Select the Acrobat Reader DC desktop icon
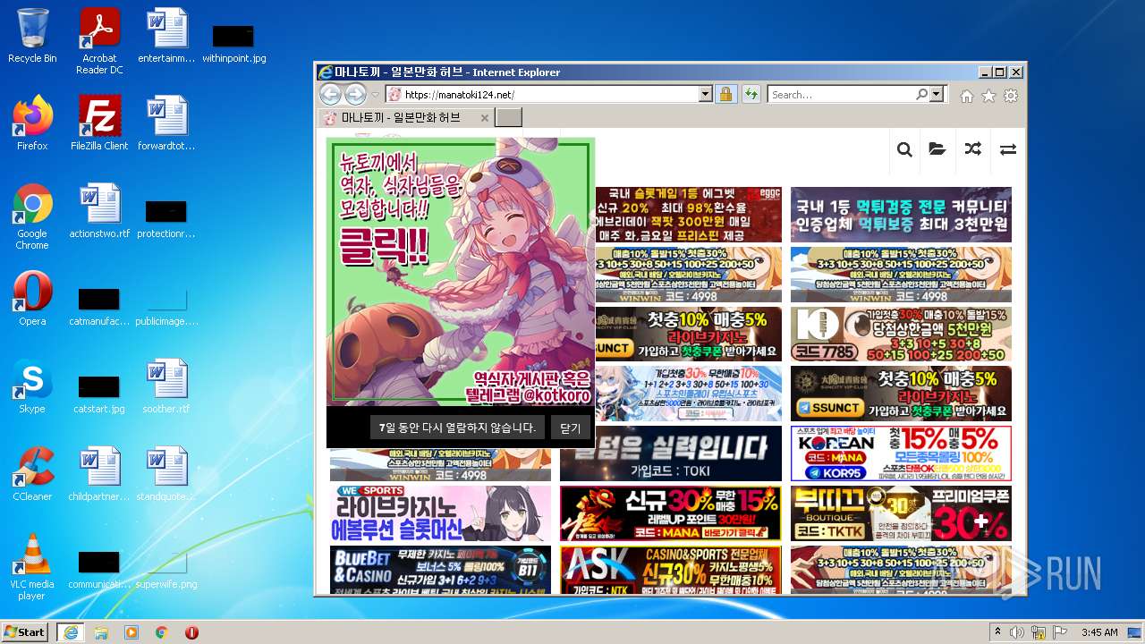 [99, 41]
